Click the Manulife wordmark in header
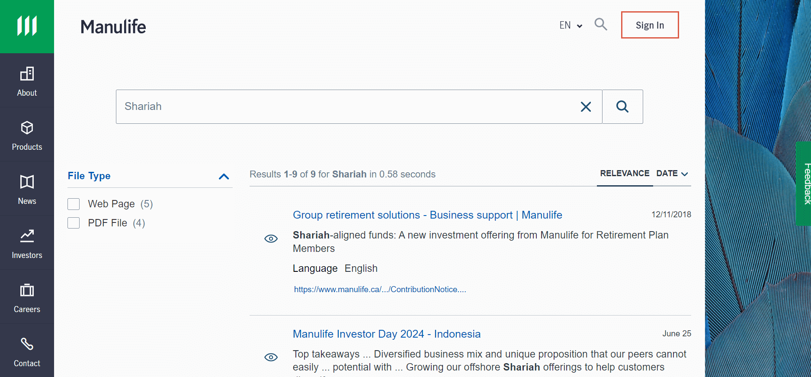811x377 pixels. tap(113, 27)
